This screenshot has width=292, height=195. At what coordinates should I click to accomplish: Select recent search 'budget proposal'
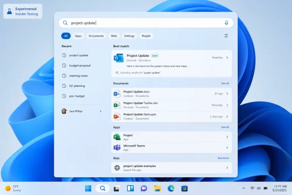click(x=80, y=66)
